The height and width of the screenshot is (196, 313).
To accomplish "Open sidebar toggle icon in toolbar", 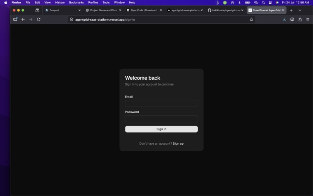I will (x=16, y=19).
